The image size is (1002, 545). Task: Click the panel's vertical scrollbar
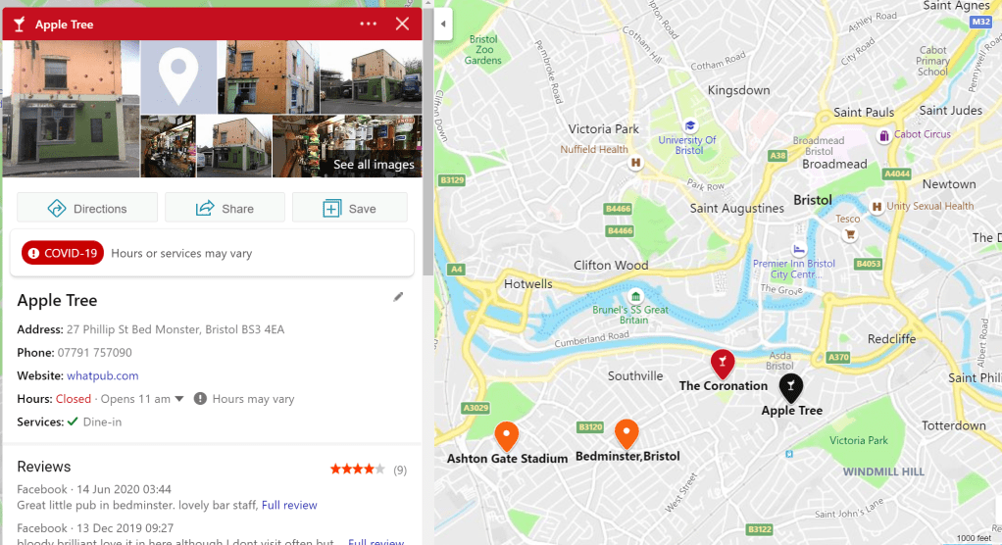click(427, 147)
